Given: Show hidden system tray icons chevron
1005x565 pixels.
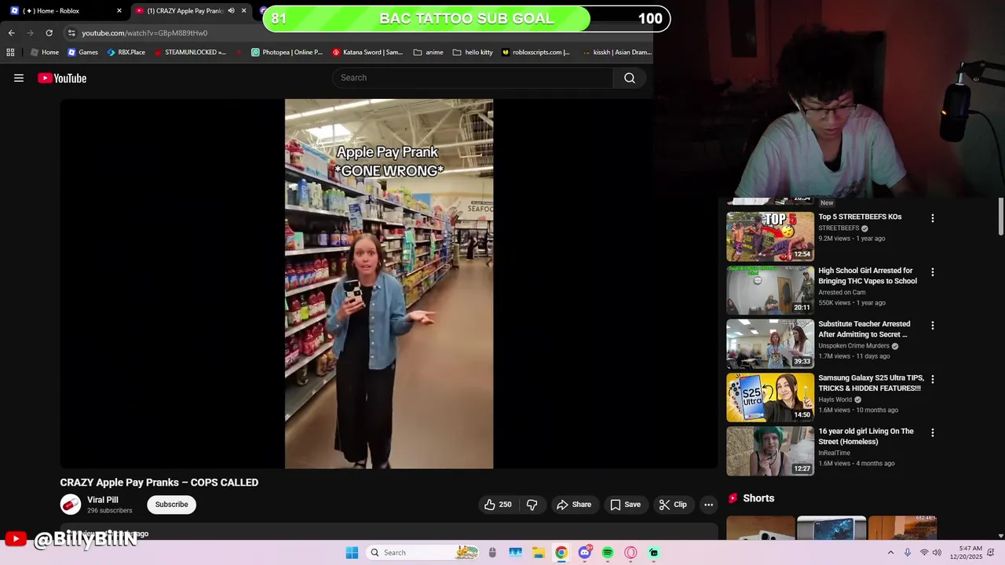Looking at the screenshot, I should click(x=890, y=552).
